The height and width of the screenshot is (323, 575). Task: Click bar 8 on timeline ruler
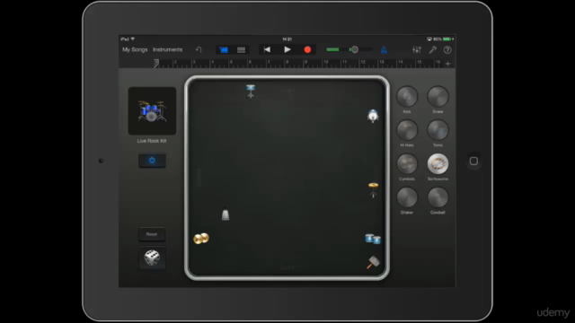coord(287,63)
